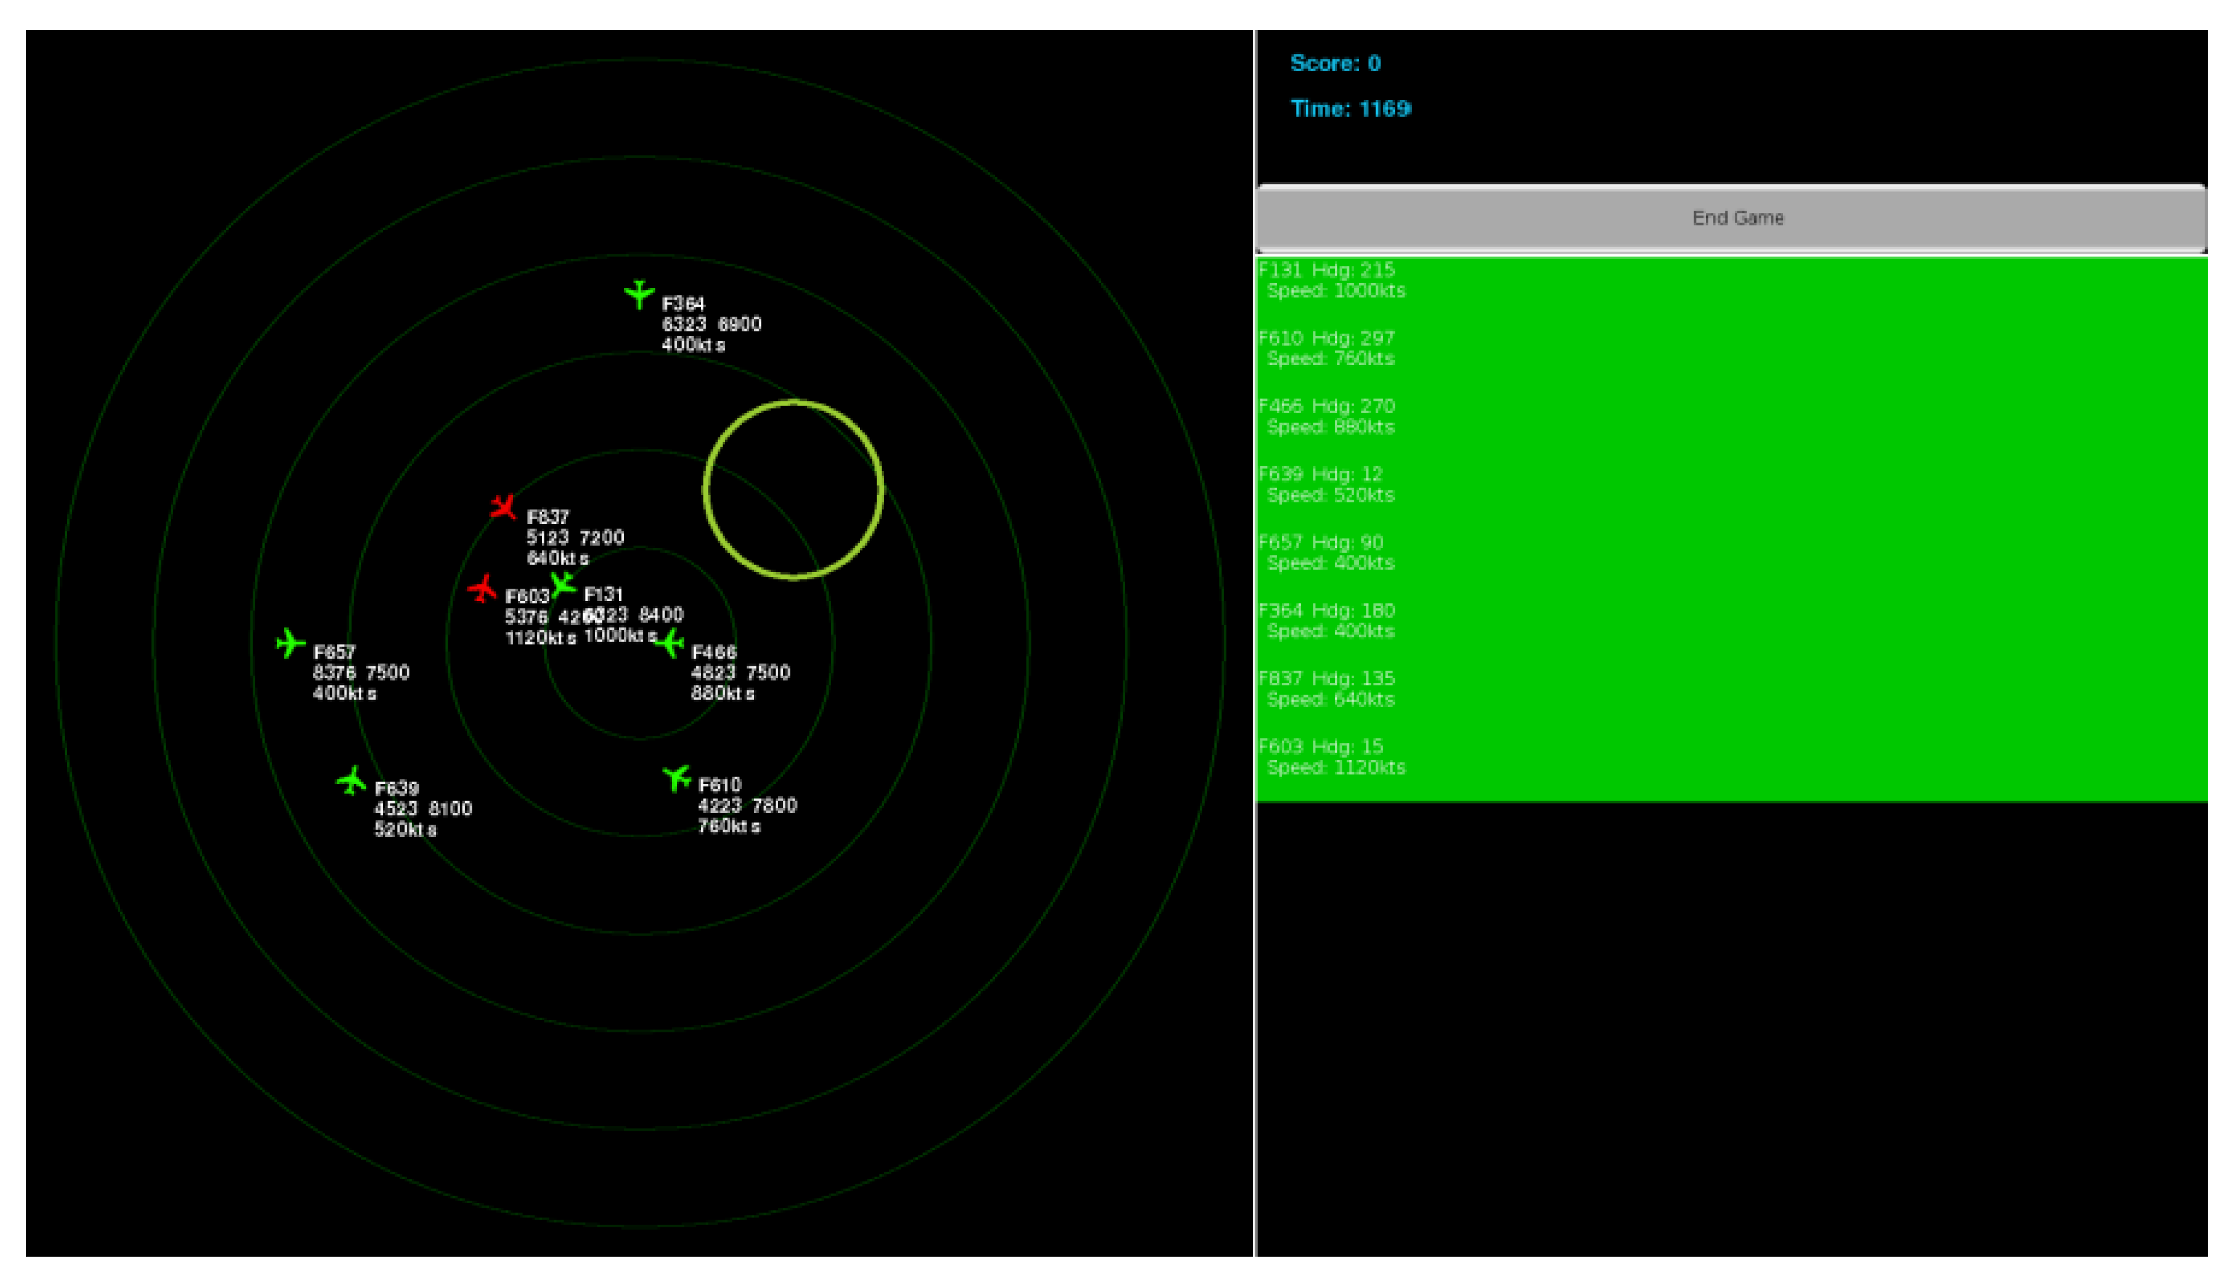This screenshot has width=2239, height=1282.
Task: Click inside the yellow circle zone
Action: tap(793, 490)
